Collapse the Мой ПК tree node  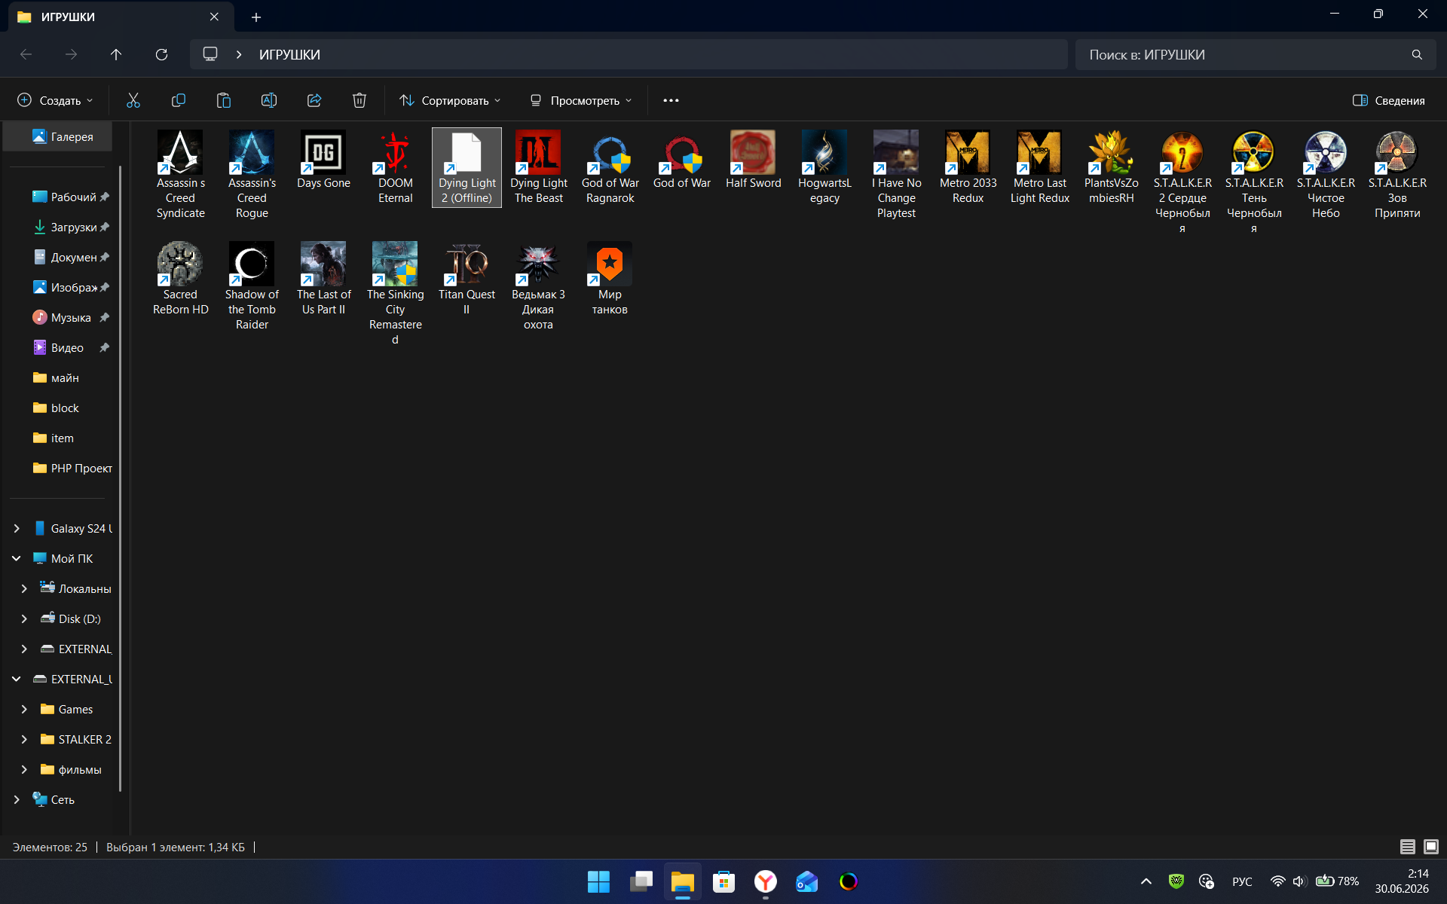point(17,559)
